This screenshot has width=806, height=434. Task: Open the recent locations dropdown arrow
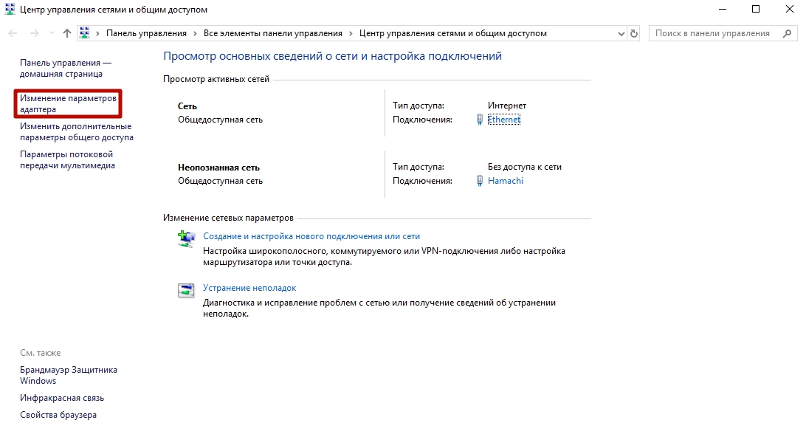(x=52, y=33)
